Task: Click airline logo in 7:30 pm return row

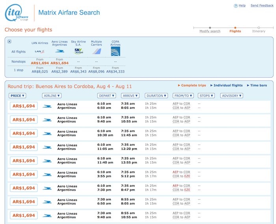Action: point(47,188)
